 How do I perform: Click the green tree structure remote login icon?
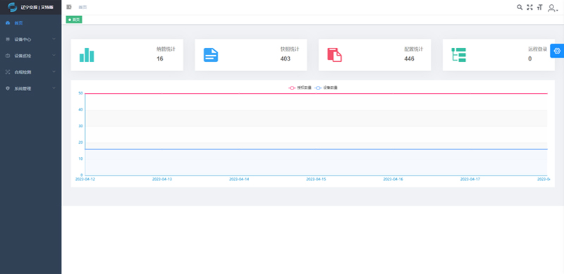[x=459, y=55]
